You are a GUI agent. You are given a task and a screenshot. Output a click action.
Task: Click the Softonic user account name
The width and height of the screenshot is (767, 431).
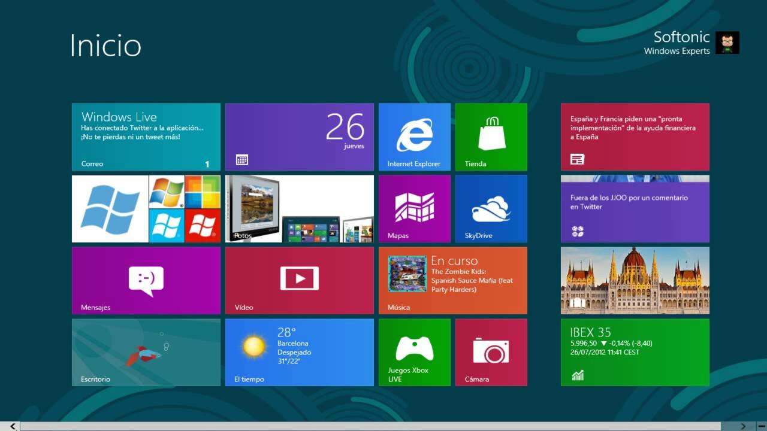[x=681, y=37]
